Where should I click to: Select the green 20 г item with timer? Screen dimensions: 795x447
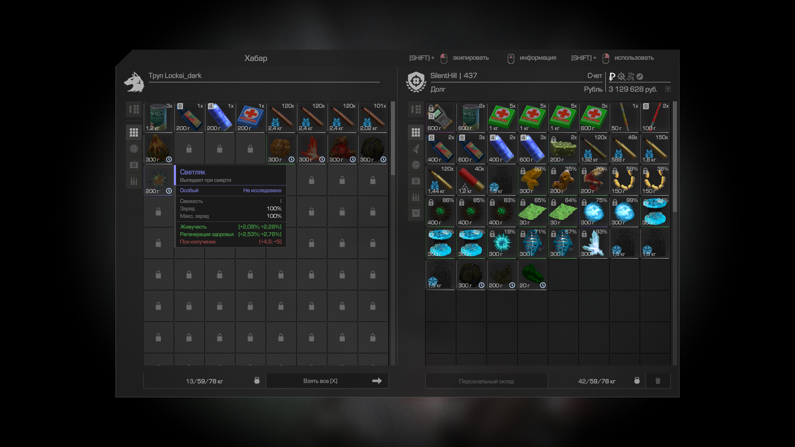[x=532, y=274]
